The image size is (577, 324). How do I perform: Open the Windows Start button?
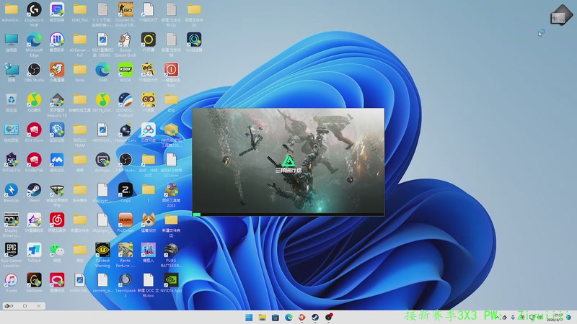(249, 318)
